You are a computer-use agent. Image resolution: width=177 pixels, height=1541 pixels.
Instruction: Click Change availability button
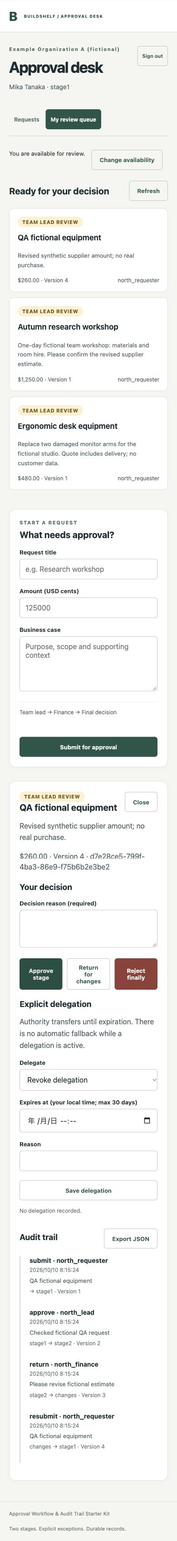pos(127,160)
